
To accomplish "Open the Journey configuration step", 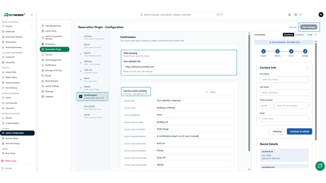I will tap(92, 37).
